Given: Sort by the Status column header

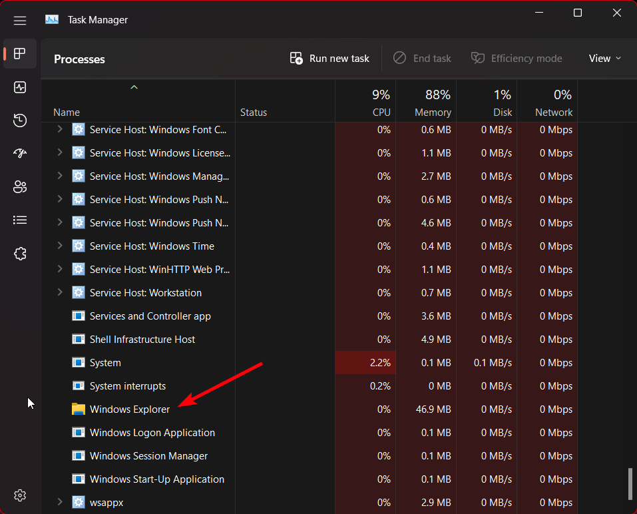Looking at the screenshot, I should point(285,102).
